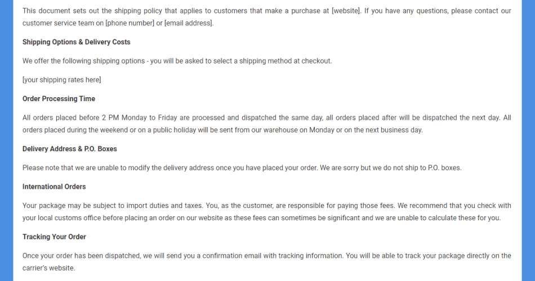Viewport: 535px width, 281px height.
Task: Click the Delivery Address & P.O. Boxes heading
Action: click(70, 149)
